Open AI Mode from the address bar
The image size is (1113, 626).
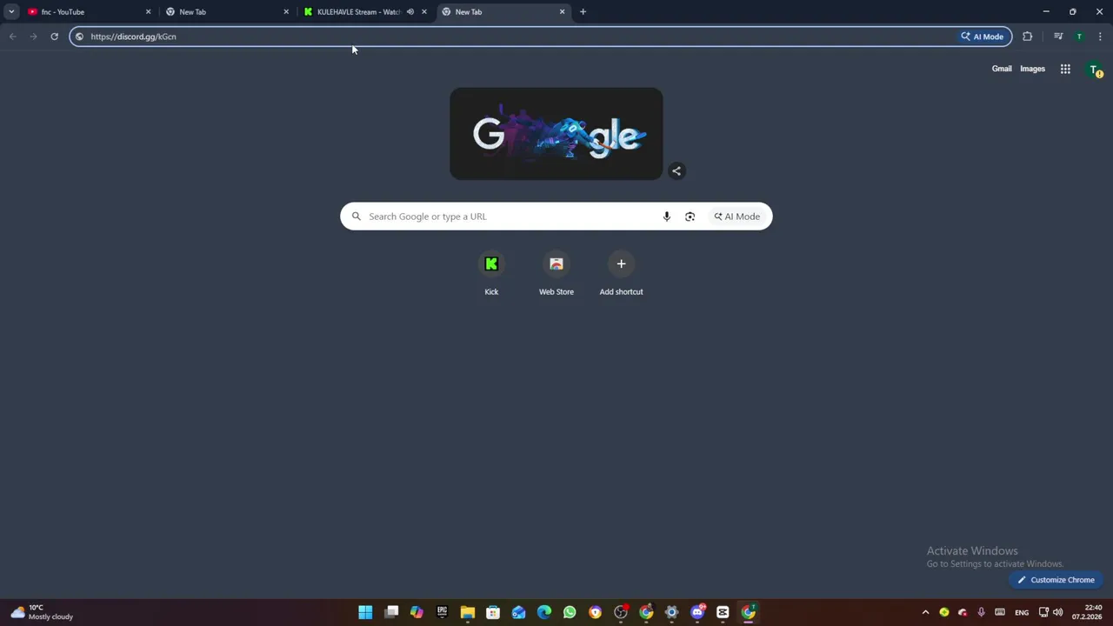pos(983,37)
